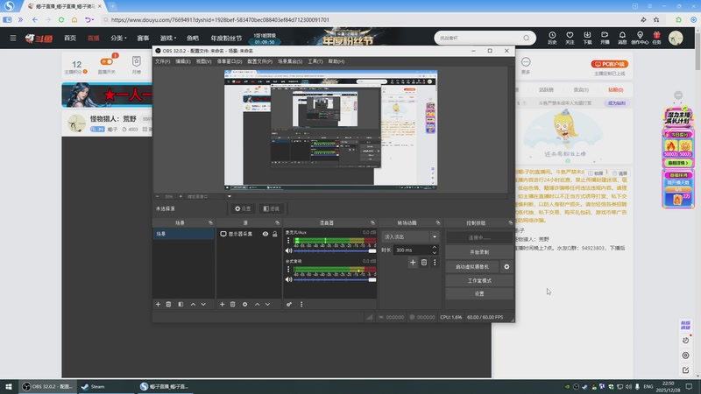Mute the 麦克风/Aux speaker icon

coord(288,250)
